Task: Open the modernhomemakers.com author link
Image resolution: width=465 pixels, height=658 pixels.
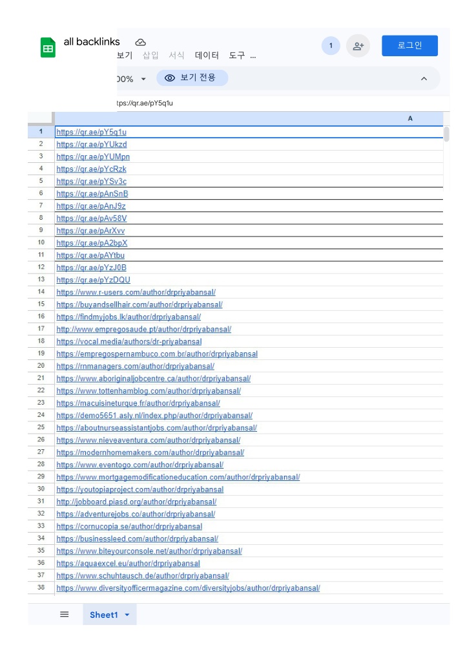Action: pyautogui.click(x=150, y=452)
